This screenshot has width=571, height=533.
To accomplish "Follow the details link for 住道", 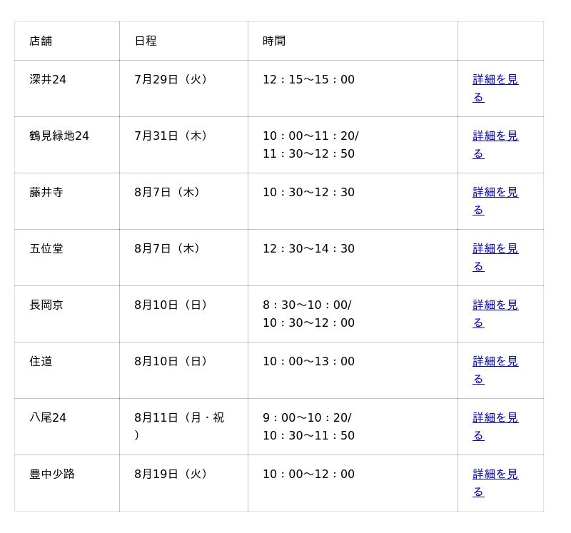I will [x=495, y=362].
